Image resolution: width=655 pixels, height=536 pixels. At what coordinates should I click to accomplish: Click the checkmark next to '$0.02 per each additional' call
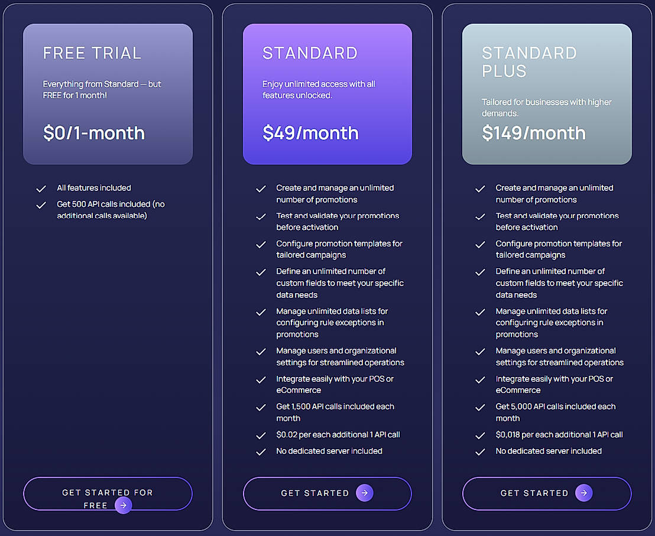click(x=261, y=436)
